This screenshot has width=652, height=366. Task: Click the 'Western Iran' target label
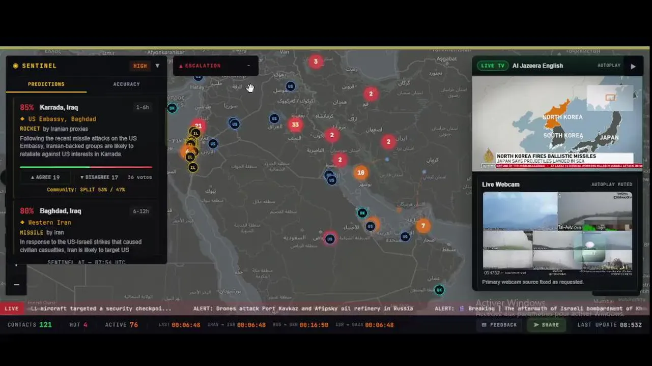click(49, 223)
